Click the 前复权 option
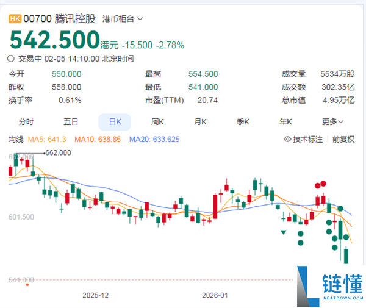Image resolution: width=366 pixels, height=308 pixels. point(343,139)
